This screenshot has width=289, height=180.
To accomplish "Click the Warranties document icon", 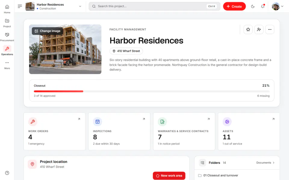I will (162, 121).
